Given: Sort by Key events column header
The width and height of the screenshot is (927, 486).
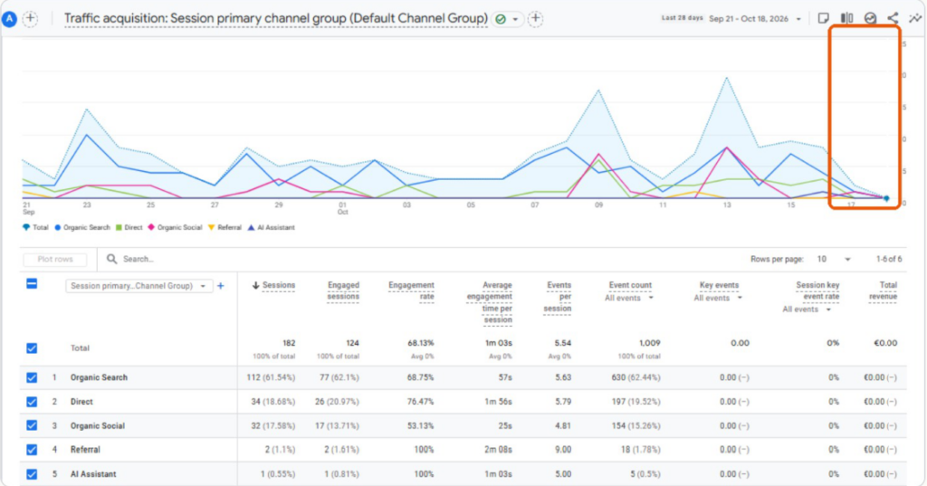Looking at the screenshot, I should (719, 286).
